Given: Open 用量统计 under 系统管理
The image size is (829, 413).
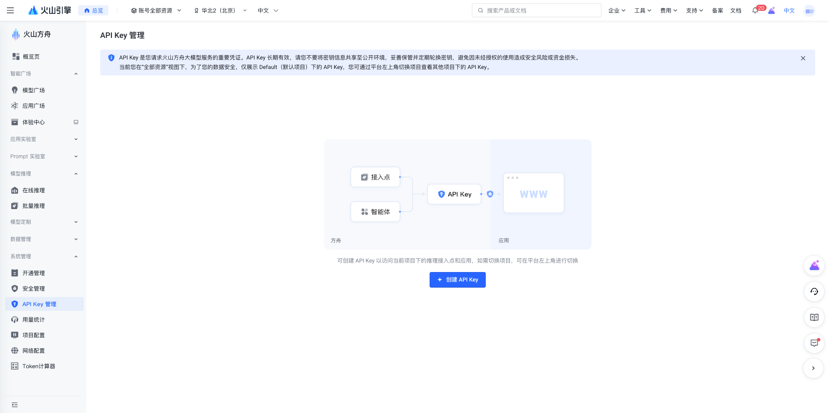Looking at the screenshot, I should click(x=34, y=319).
